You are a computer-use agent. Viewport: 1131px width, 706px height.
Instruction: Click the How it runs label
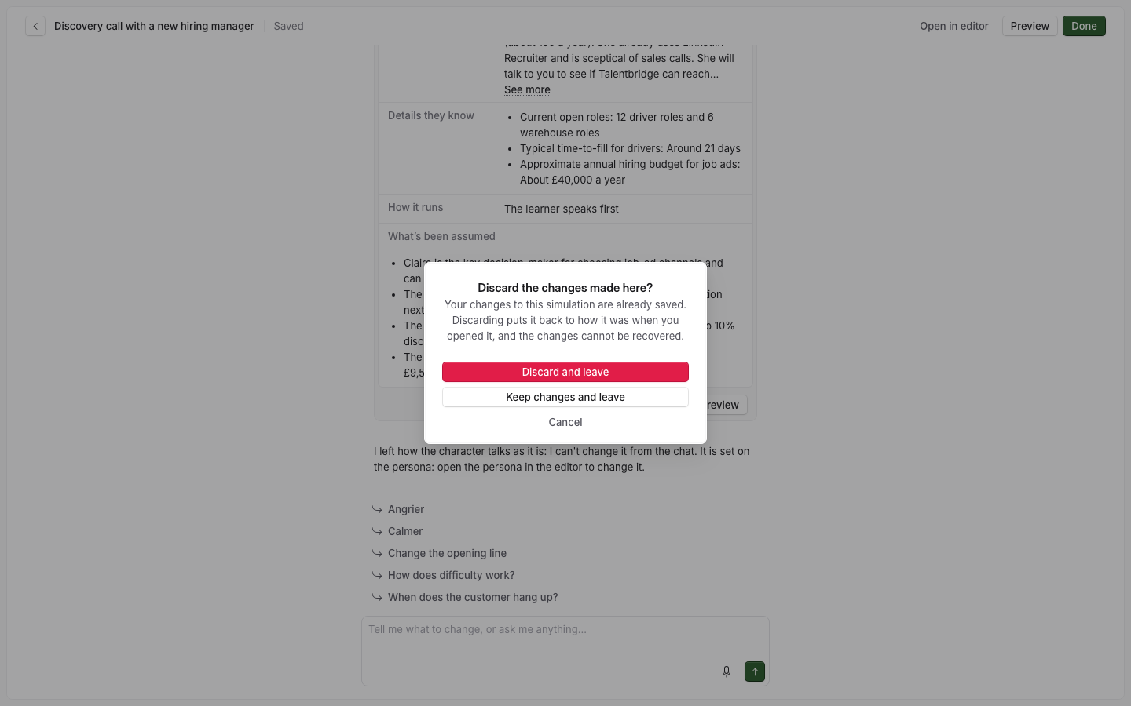tap(415, 207)
